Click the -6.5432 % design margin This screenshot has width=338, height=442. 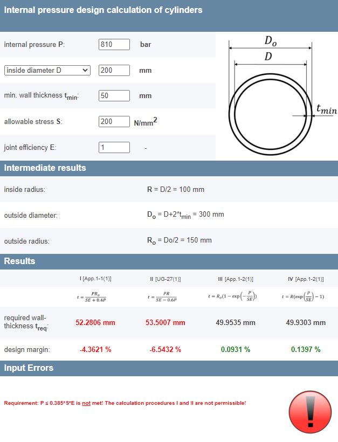[165, 349]
